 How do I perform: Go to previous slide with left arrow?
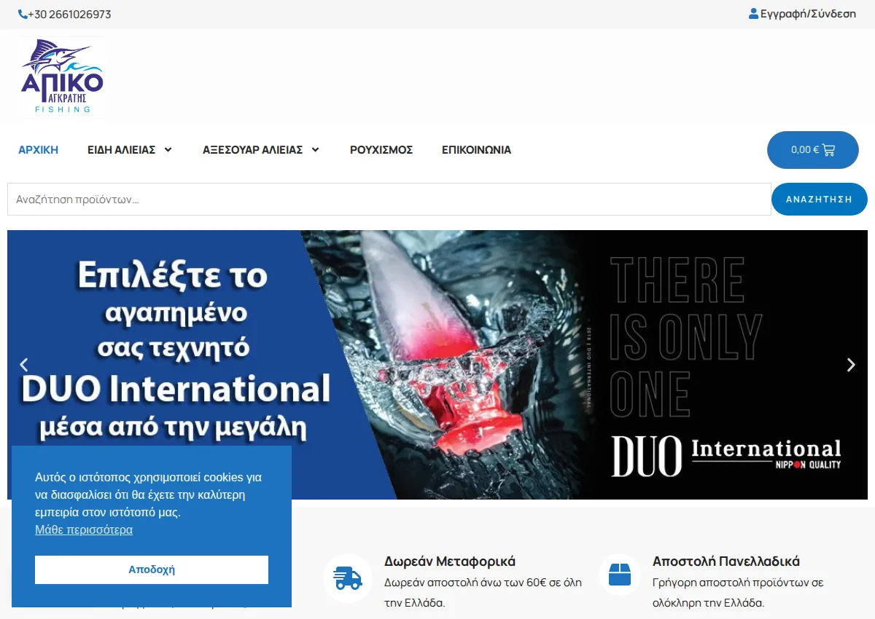click(23, 365)
